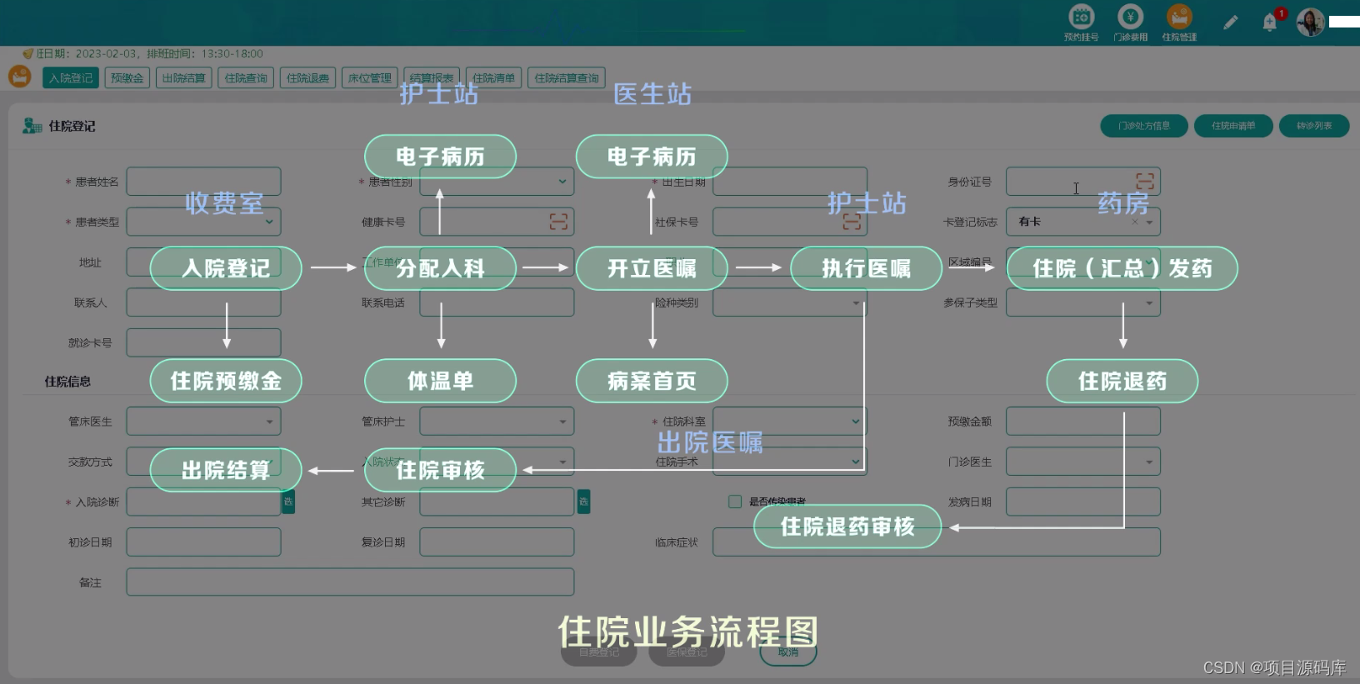Click the 入院诊断 input field
Image resolution: width=1360 pixels, height=684 pixels.
tap(203, 502)
